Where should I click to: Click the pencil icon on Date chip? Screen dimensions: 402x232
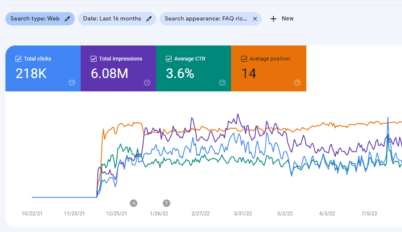tap(149, 19)
